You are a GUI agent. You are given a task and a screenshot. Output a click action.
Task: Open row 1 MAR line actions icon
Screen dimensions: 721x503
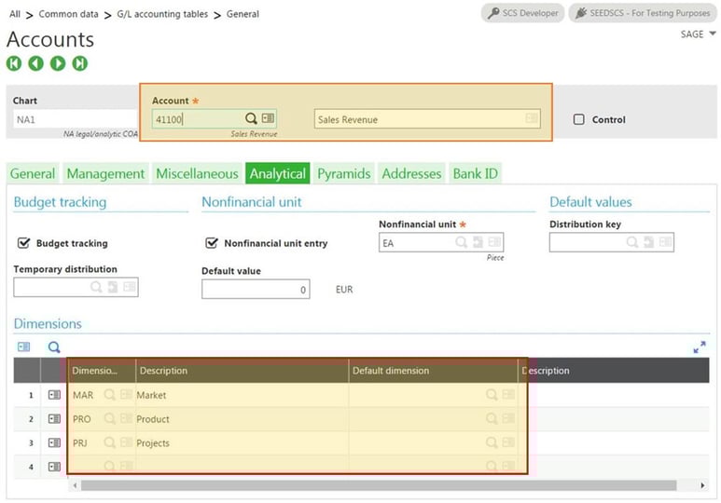54,395
